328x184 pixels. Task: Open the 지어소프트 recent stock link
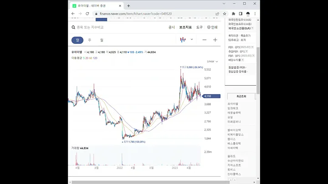[x=234, y=165]
